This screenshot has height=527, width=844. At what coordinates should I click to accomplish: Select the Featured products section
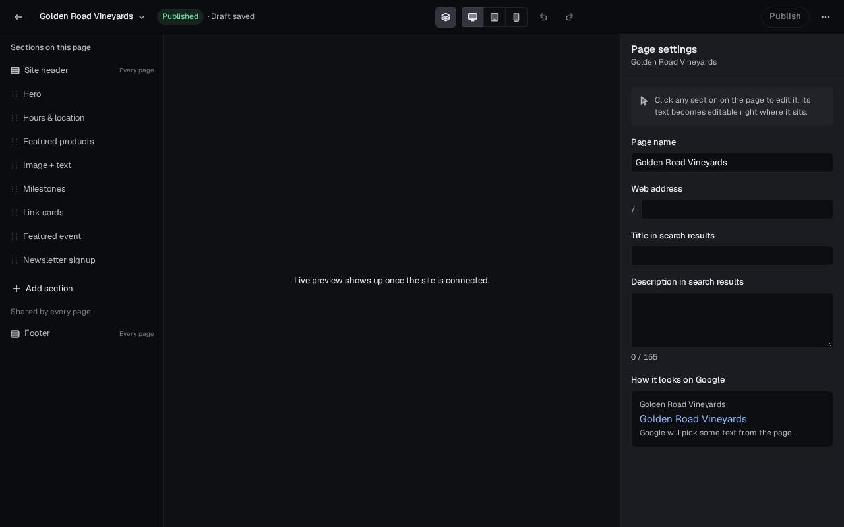click(x=82, y=142)
